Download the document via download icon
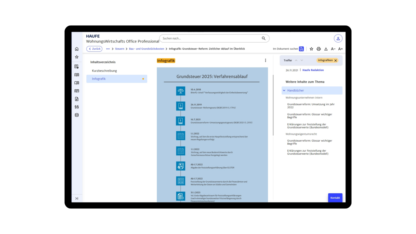The image size is (416, 234). tap(326, 49)
